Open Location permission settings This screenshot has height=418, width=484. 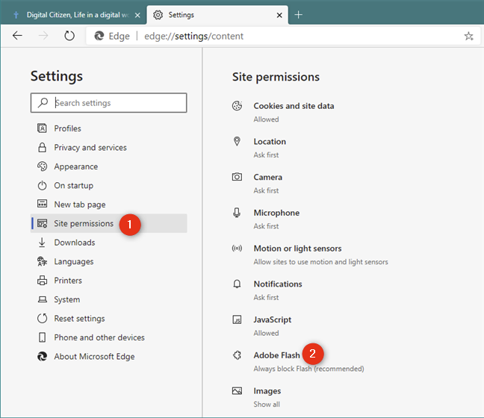click(x=270, y=142)
